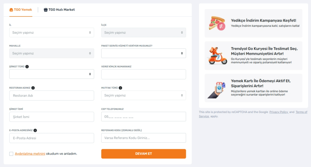The height and width of the screenshot is (167, 311).
Task: Click the pizza discount campaign icon
Action: coord(217,23)
